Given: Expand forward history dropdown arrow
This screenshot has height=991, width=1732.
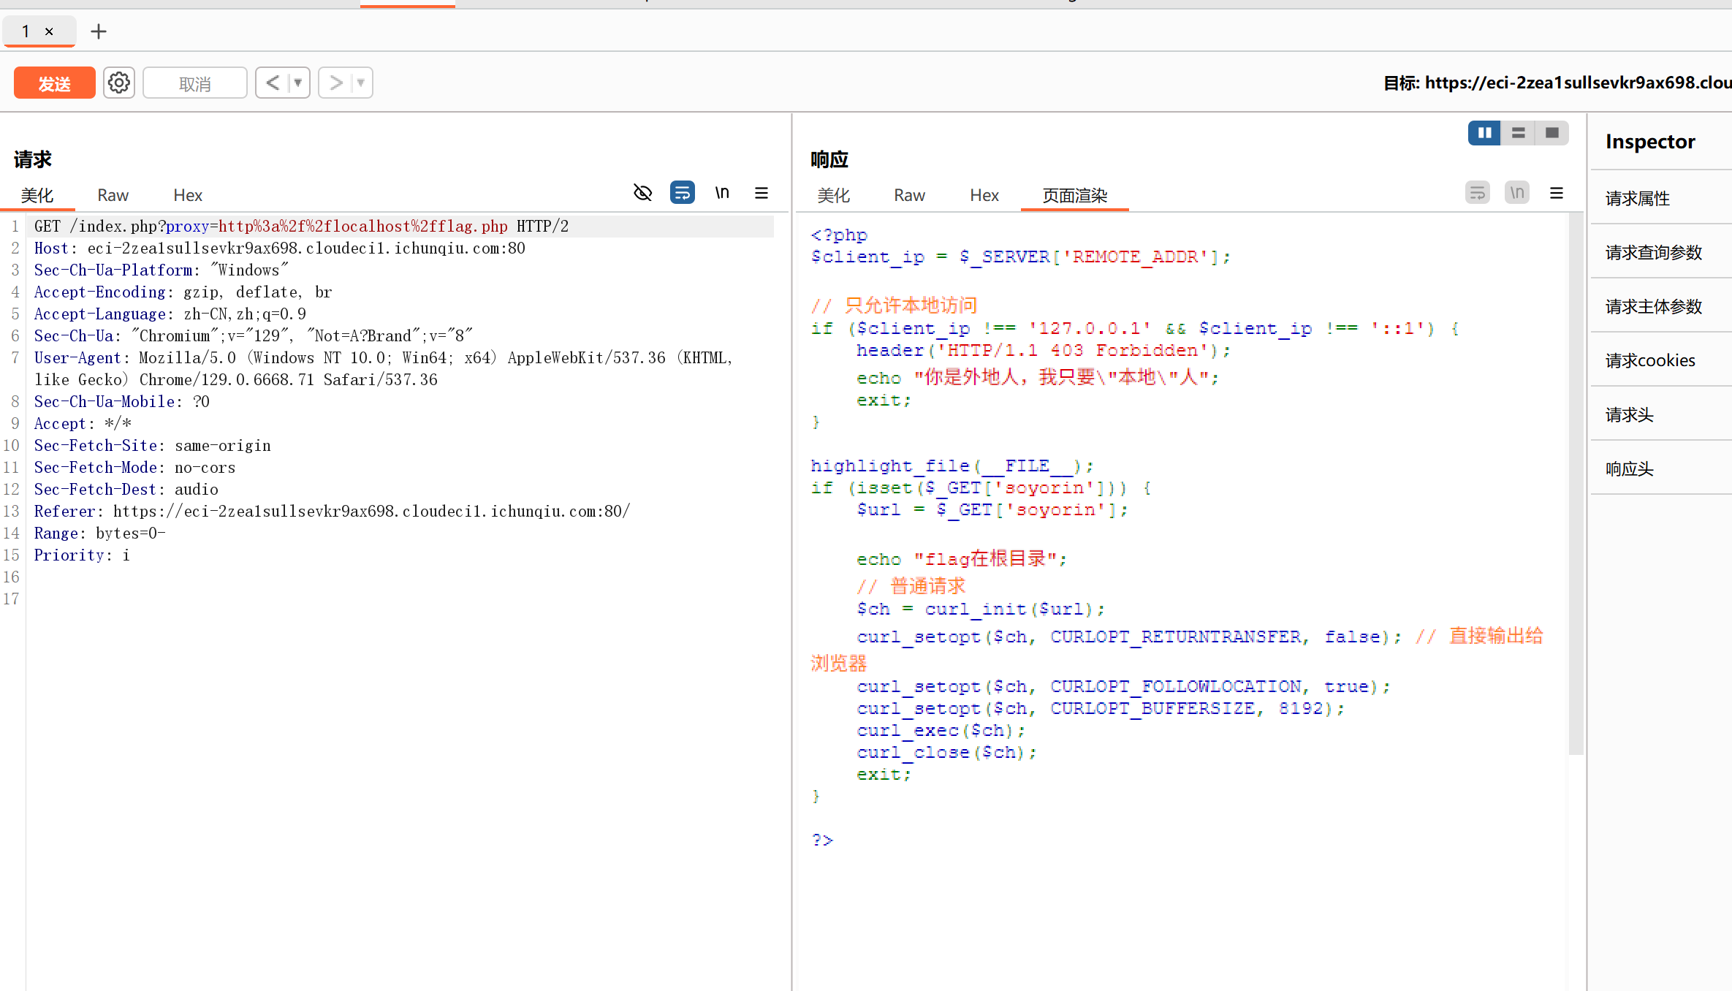Looking at the screenshot, I should pyautogui.click(x=361, y=83).
